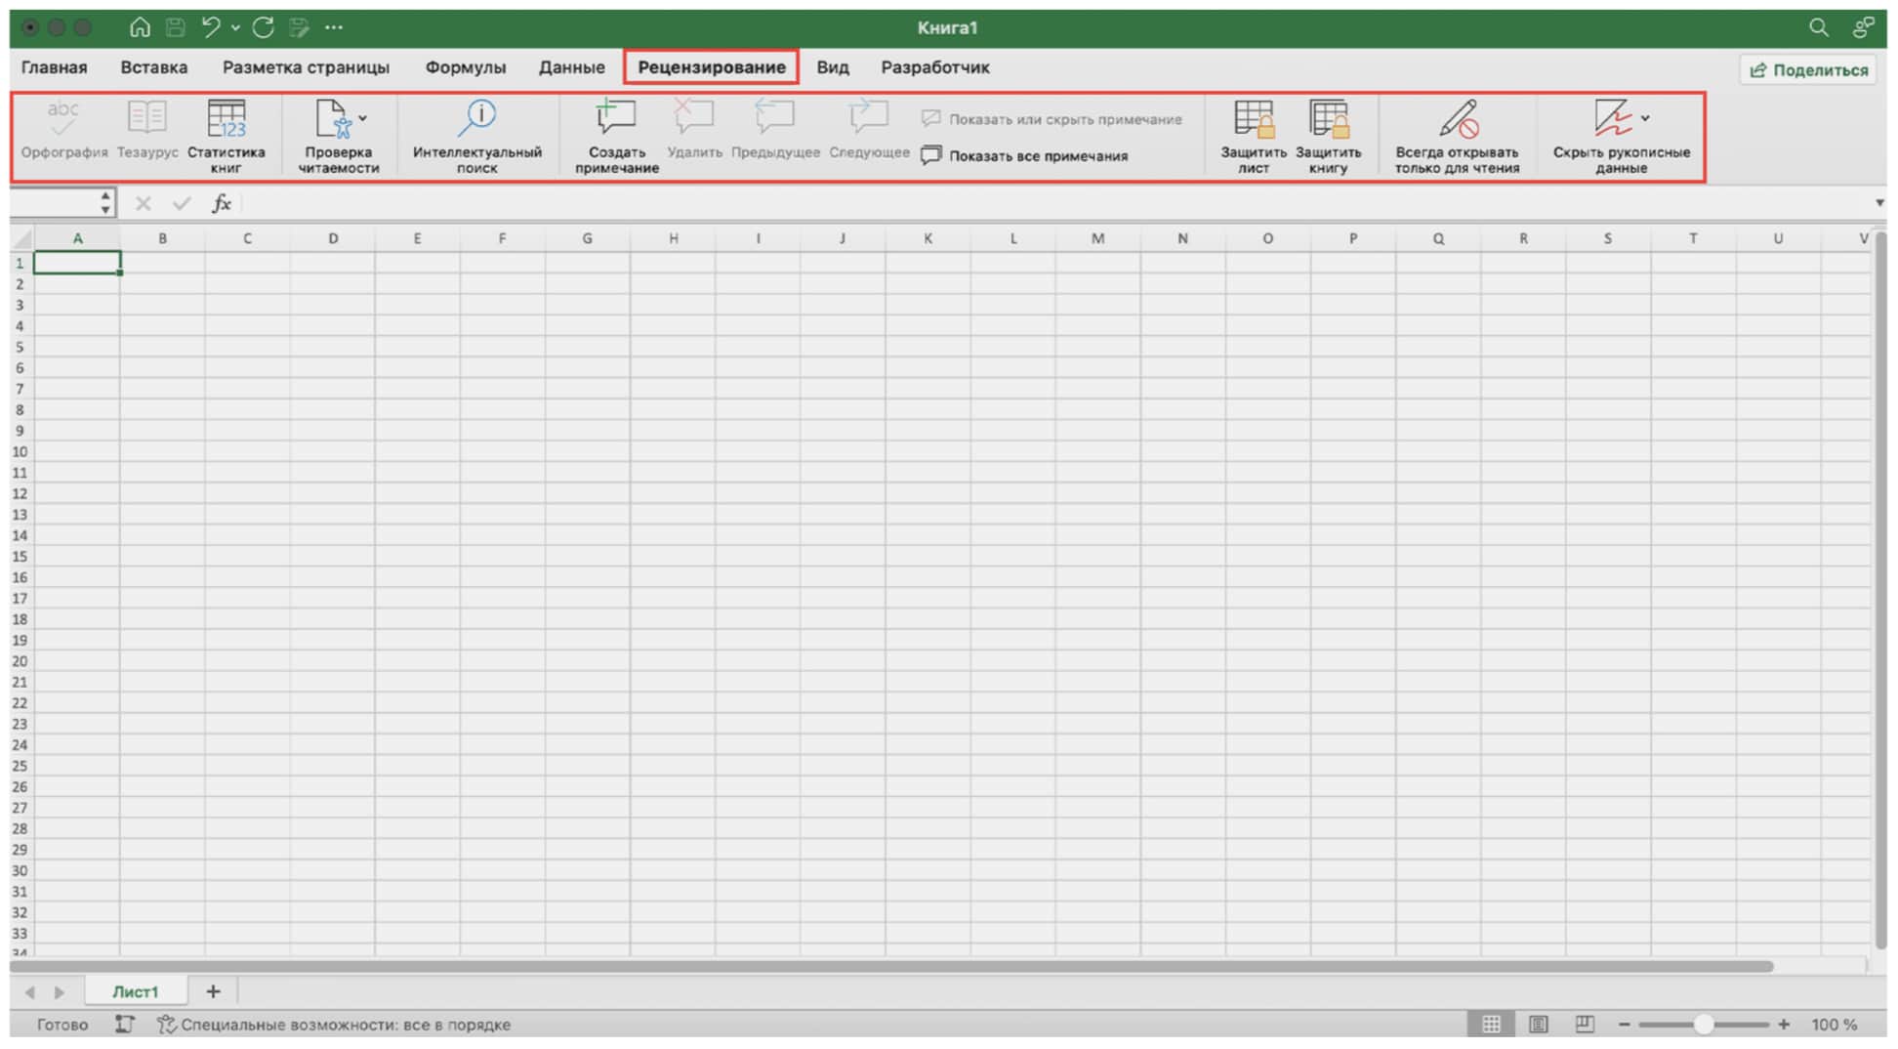Expand the formula bar with right arrow
Screen dimensions: 1898x1049
(1879, 203)
